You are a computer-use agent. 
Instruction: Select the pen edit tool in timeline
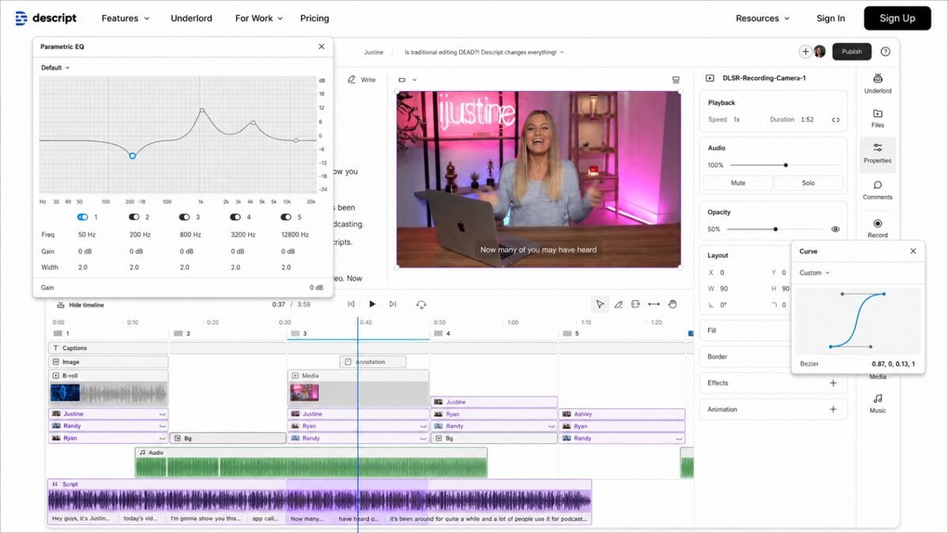point(618,304)
